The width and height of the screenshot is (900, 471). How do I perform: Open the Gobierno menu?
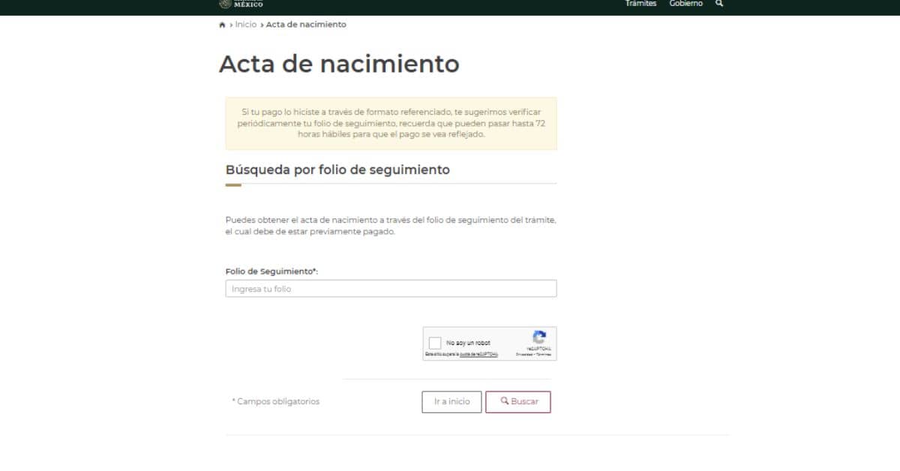coord(686,4)
